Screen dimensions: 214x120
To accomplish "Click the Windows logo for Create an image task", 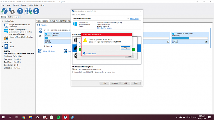I will (x=6, y=31).
